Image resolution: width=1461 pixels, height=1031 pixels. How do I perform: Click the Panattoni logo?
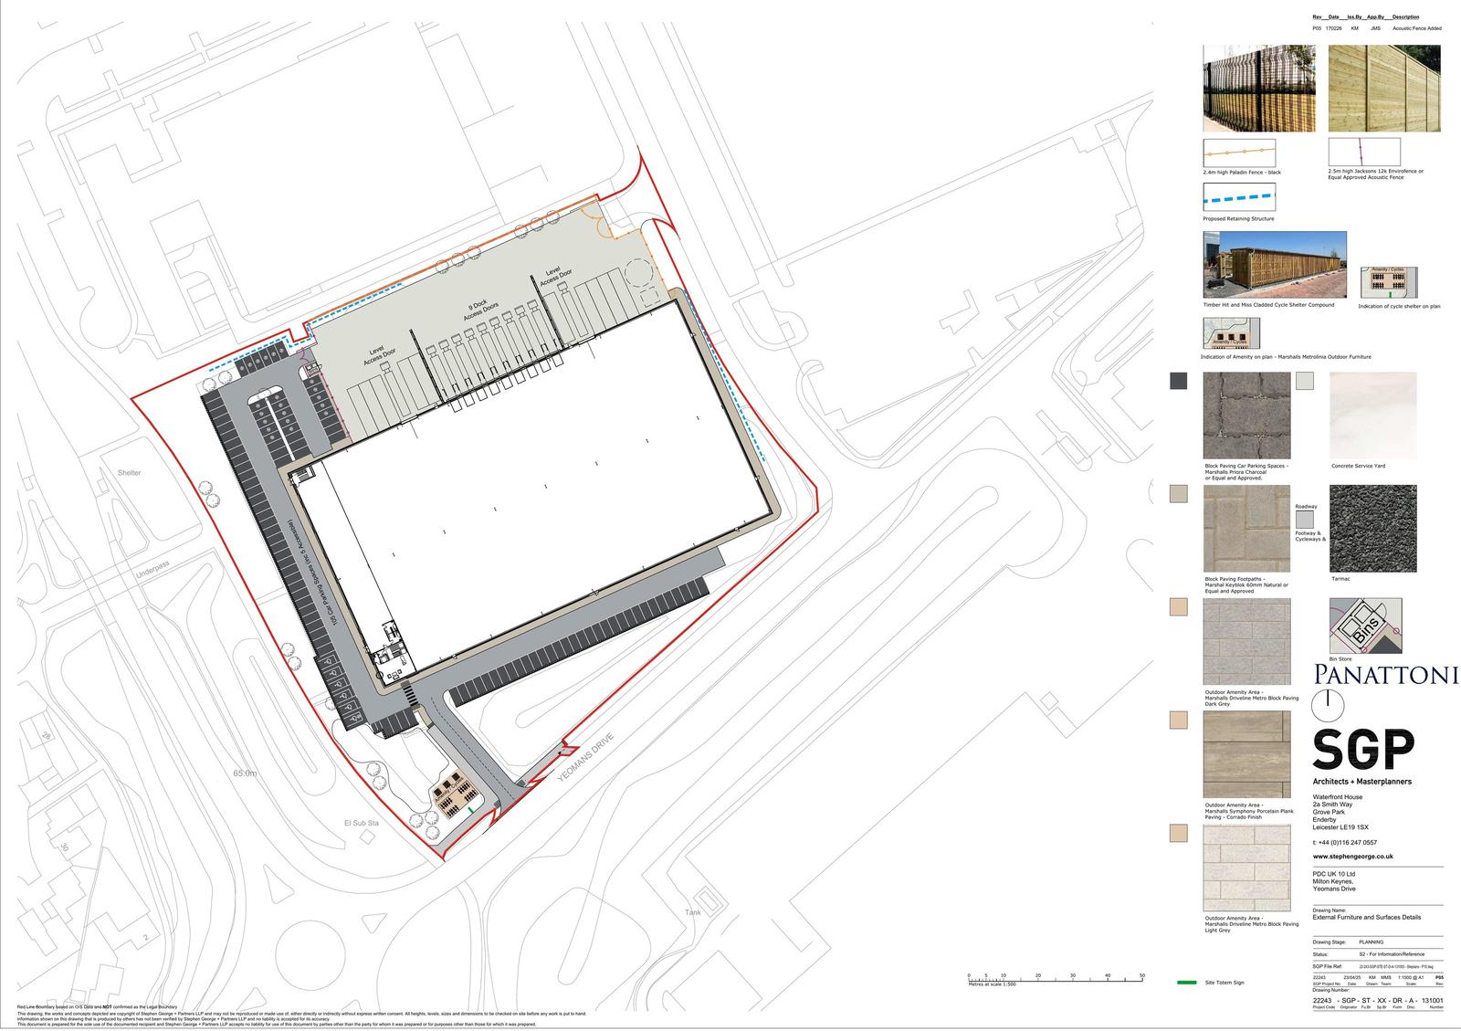click(x=1385, y=675)
